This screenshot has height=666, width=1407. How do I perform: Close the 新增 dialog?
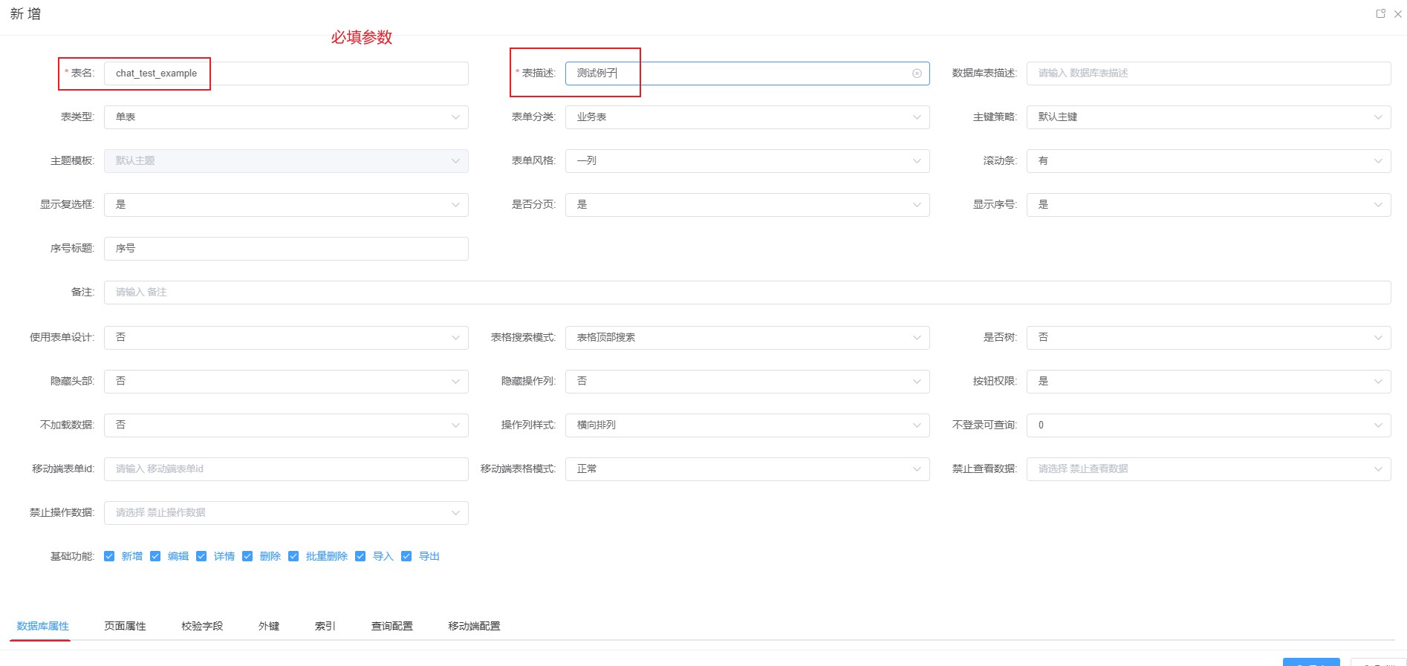click(x=1397, y=13)
